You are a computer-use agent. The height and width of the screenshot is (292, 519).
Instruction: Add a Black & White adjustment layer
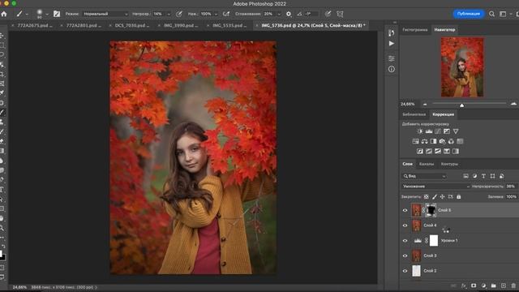point(433,141)
